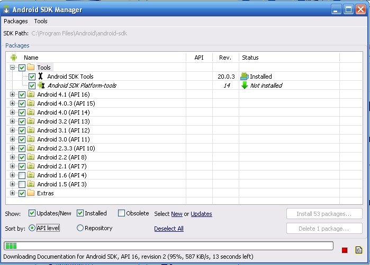Click the Android 3.1 (API 12) folder icon
The width and height of the screenshot is (370, 265).
tap(31, 130)
